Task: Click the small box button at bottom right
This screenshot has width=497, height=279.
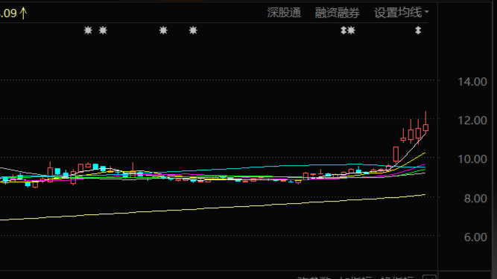Action: (429, 277)
